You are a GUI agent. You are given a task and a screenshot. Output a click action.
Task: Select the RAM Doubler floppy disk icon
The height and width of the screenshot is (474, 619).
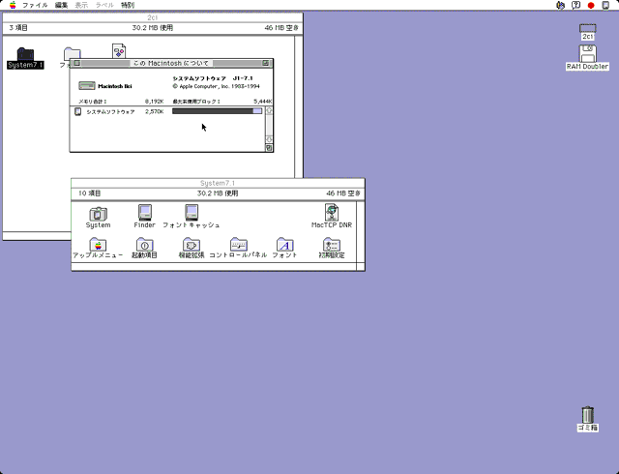[587, 53]
